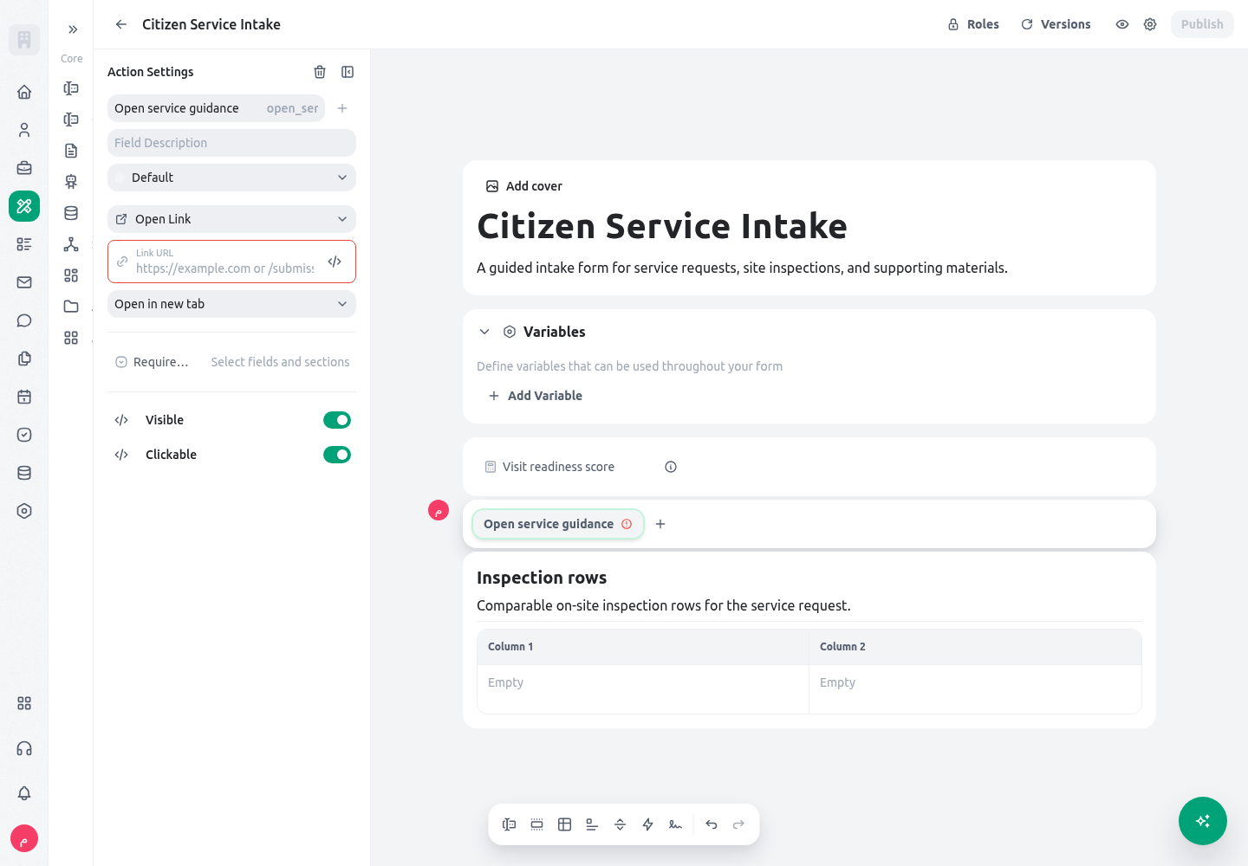Redo the last undone change
1248x866 pixels.
coord(739,824)
